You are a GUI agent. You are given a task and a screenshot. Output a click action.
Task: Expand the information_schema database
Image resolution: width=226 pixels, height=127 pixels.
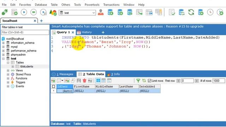(4, 43)
